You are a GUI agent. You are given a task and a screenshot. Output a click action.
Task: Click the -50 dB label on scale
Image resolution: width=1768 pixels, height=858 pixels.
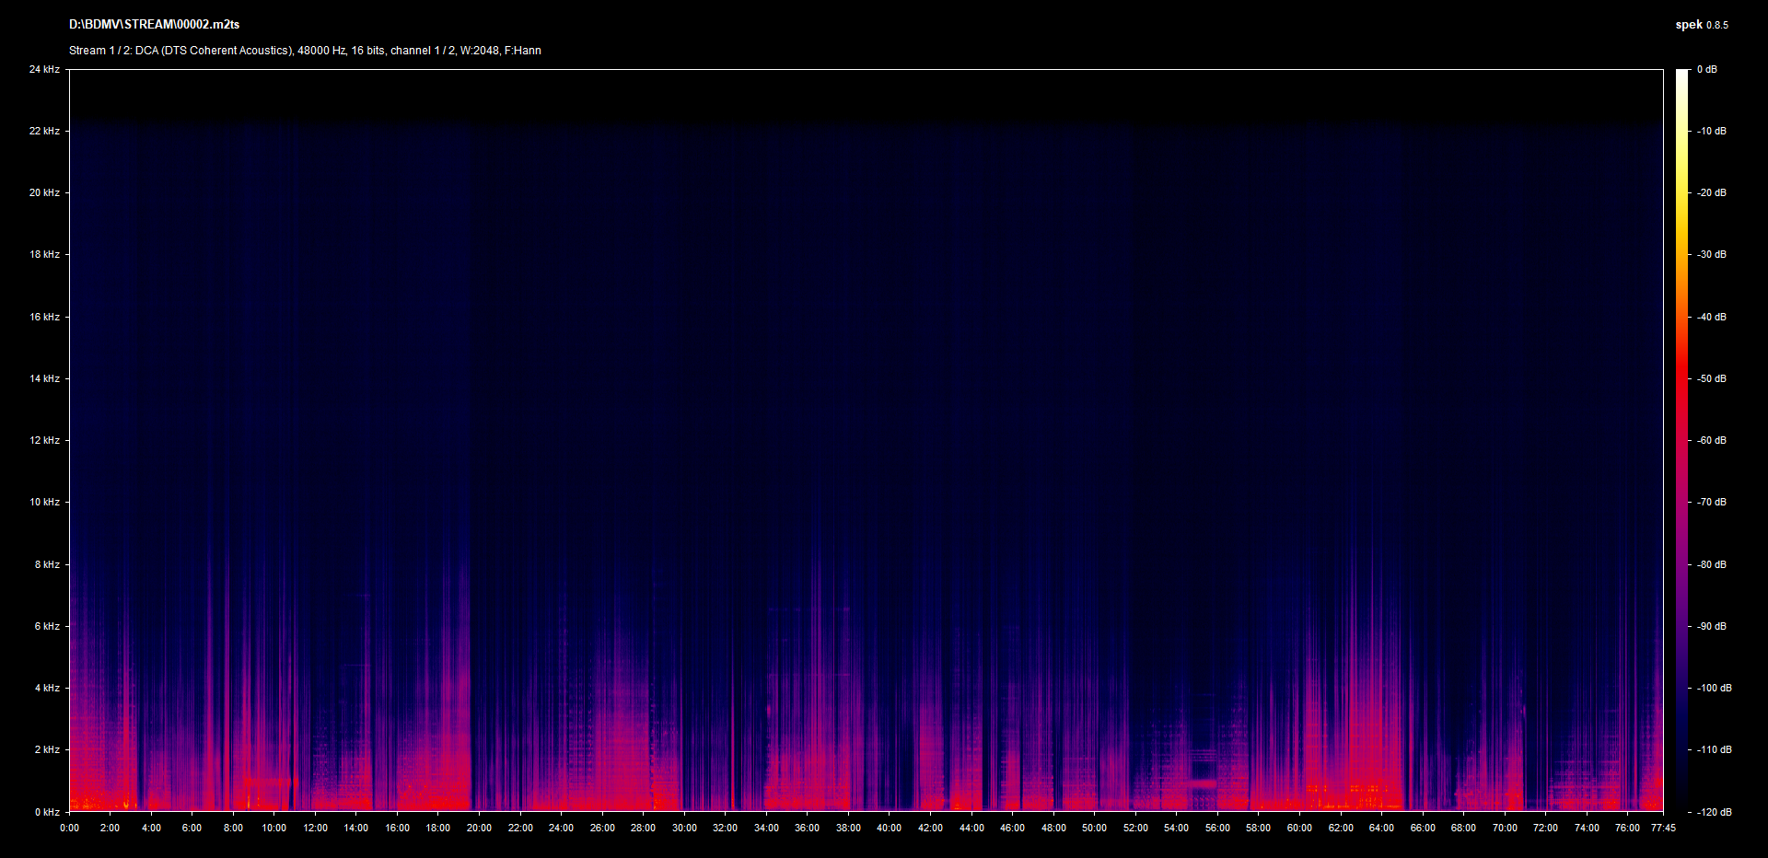[1712, 378]
